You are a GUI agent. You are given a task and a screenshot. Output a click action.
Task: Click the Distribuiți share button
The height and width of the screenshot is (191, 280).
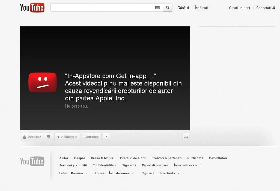point(91,137)
